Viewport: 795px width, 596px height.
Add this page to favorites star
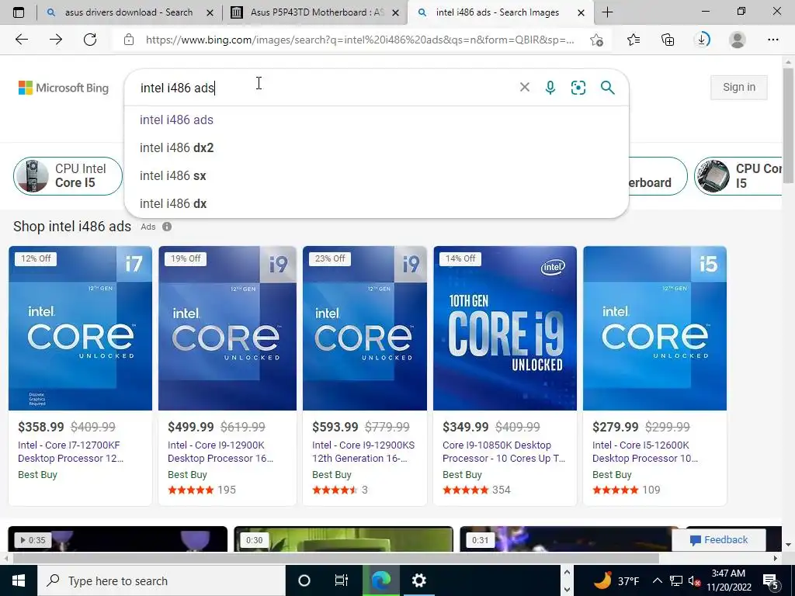(x=597, y=40)
